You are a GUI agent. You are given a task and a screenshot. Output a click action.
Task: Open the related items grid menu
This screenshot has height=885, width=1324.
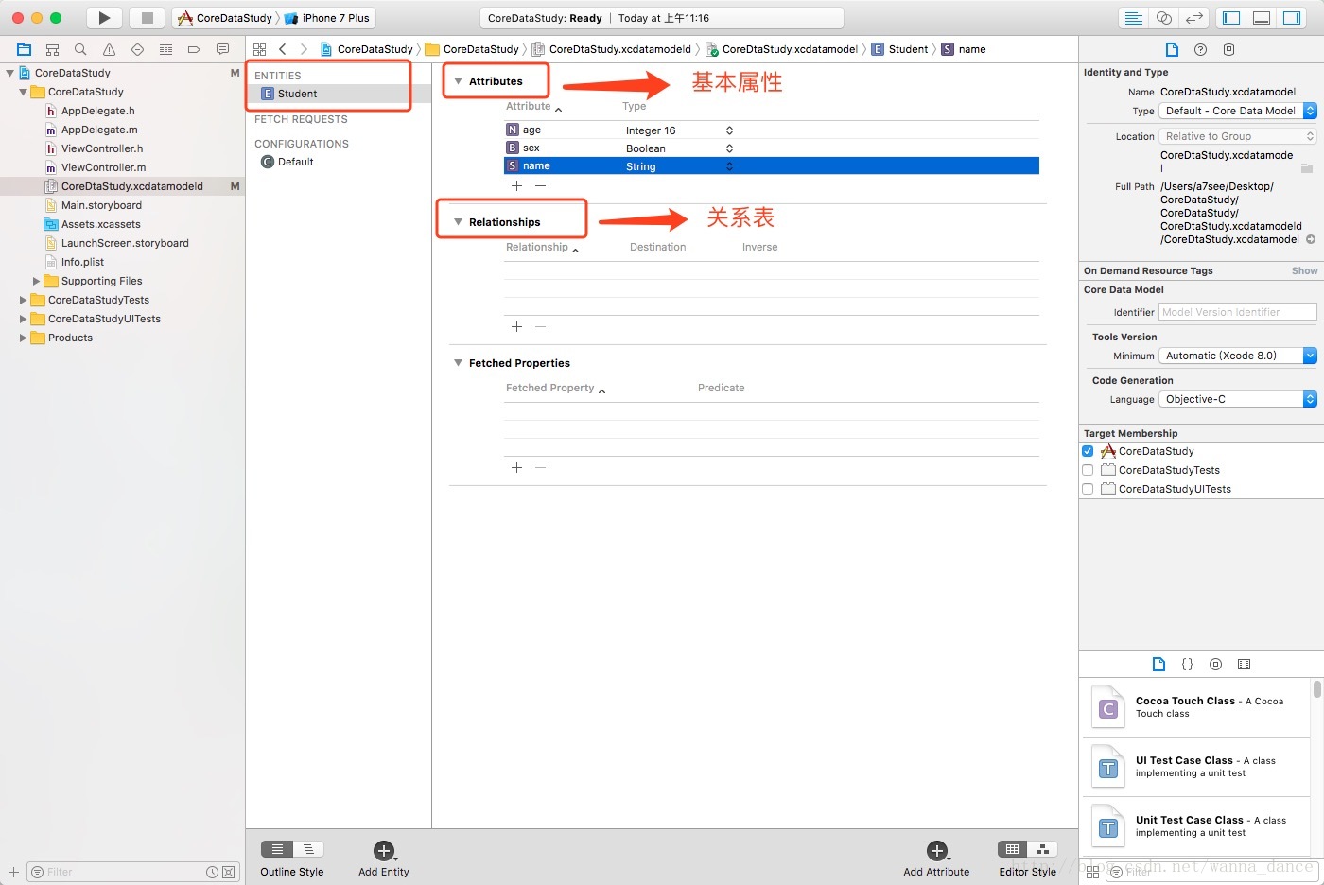[259, 49]
